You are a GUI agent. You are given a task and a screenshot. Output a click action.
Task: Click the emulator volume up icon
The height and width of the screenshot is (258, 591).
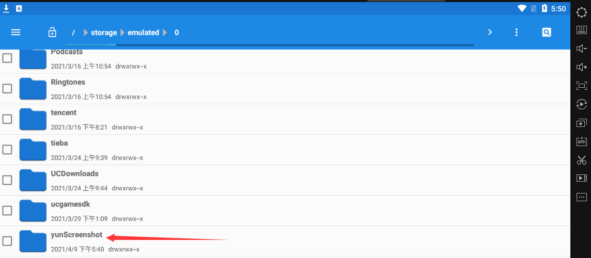582,67
